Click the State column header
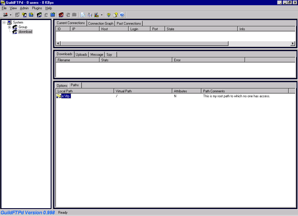The image size is (298, 216). [x=201, y=29]
